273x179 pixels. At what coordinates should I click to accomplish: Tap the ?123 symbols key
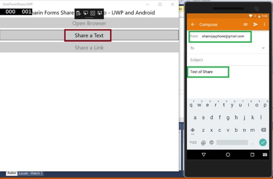coord(193,142)
